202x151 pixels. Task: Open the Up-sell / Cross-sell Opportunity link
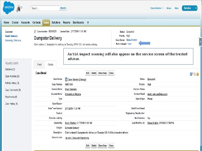77,138
